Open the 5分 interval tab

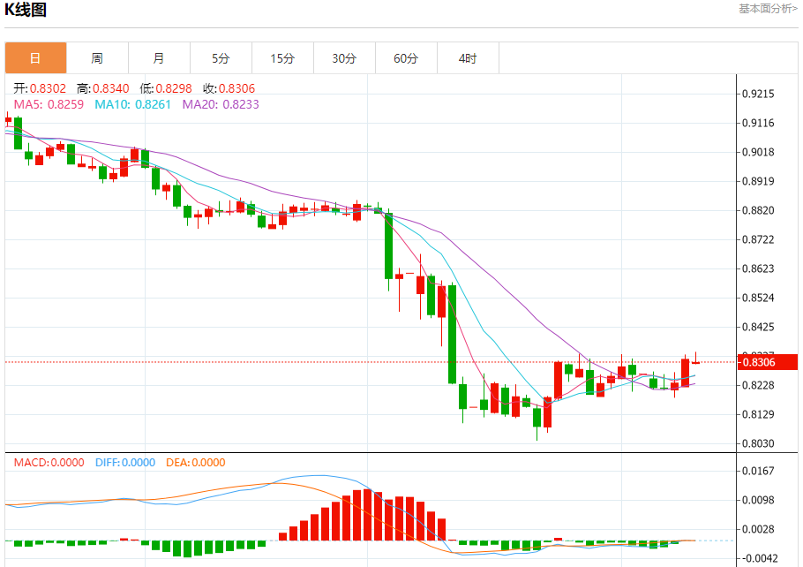(221, 58)
